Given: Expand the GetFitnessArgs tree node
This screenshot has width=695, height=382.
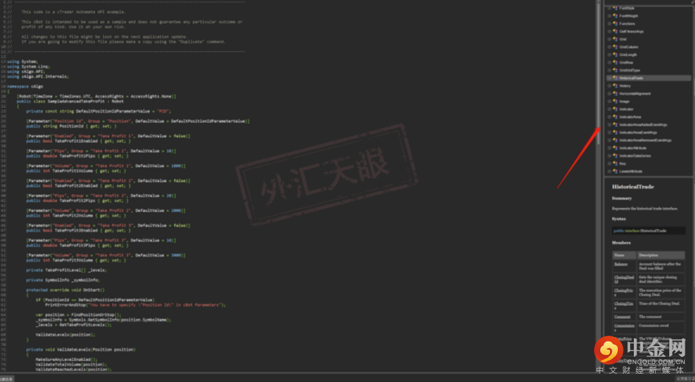Looking at the screenshot, I should pyautogui.click(x=609, y=32).
